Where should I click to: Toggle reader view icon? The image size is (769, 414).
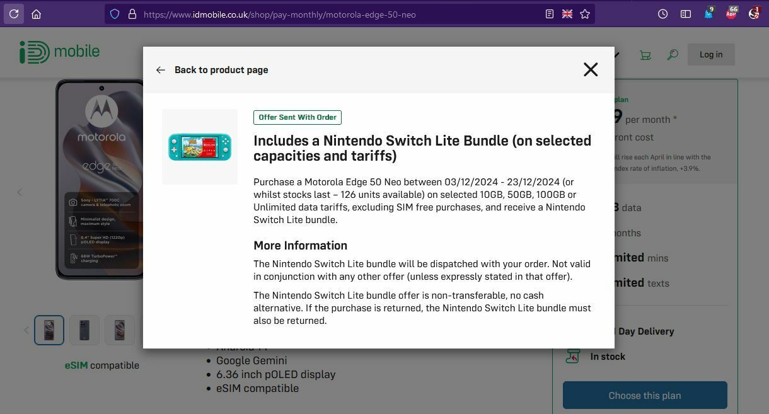pyautogui.click(x=550, y=14)
